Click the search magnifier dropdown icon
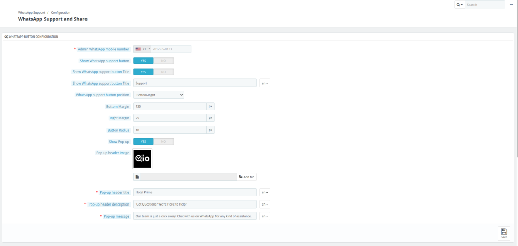Image resolution: width=518 pixels, height=246 pixels. [x=459, y=4]
